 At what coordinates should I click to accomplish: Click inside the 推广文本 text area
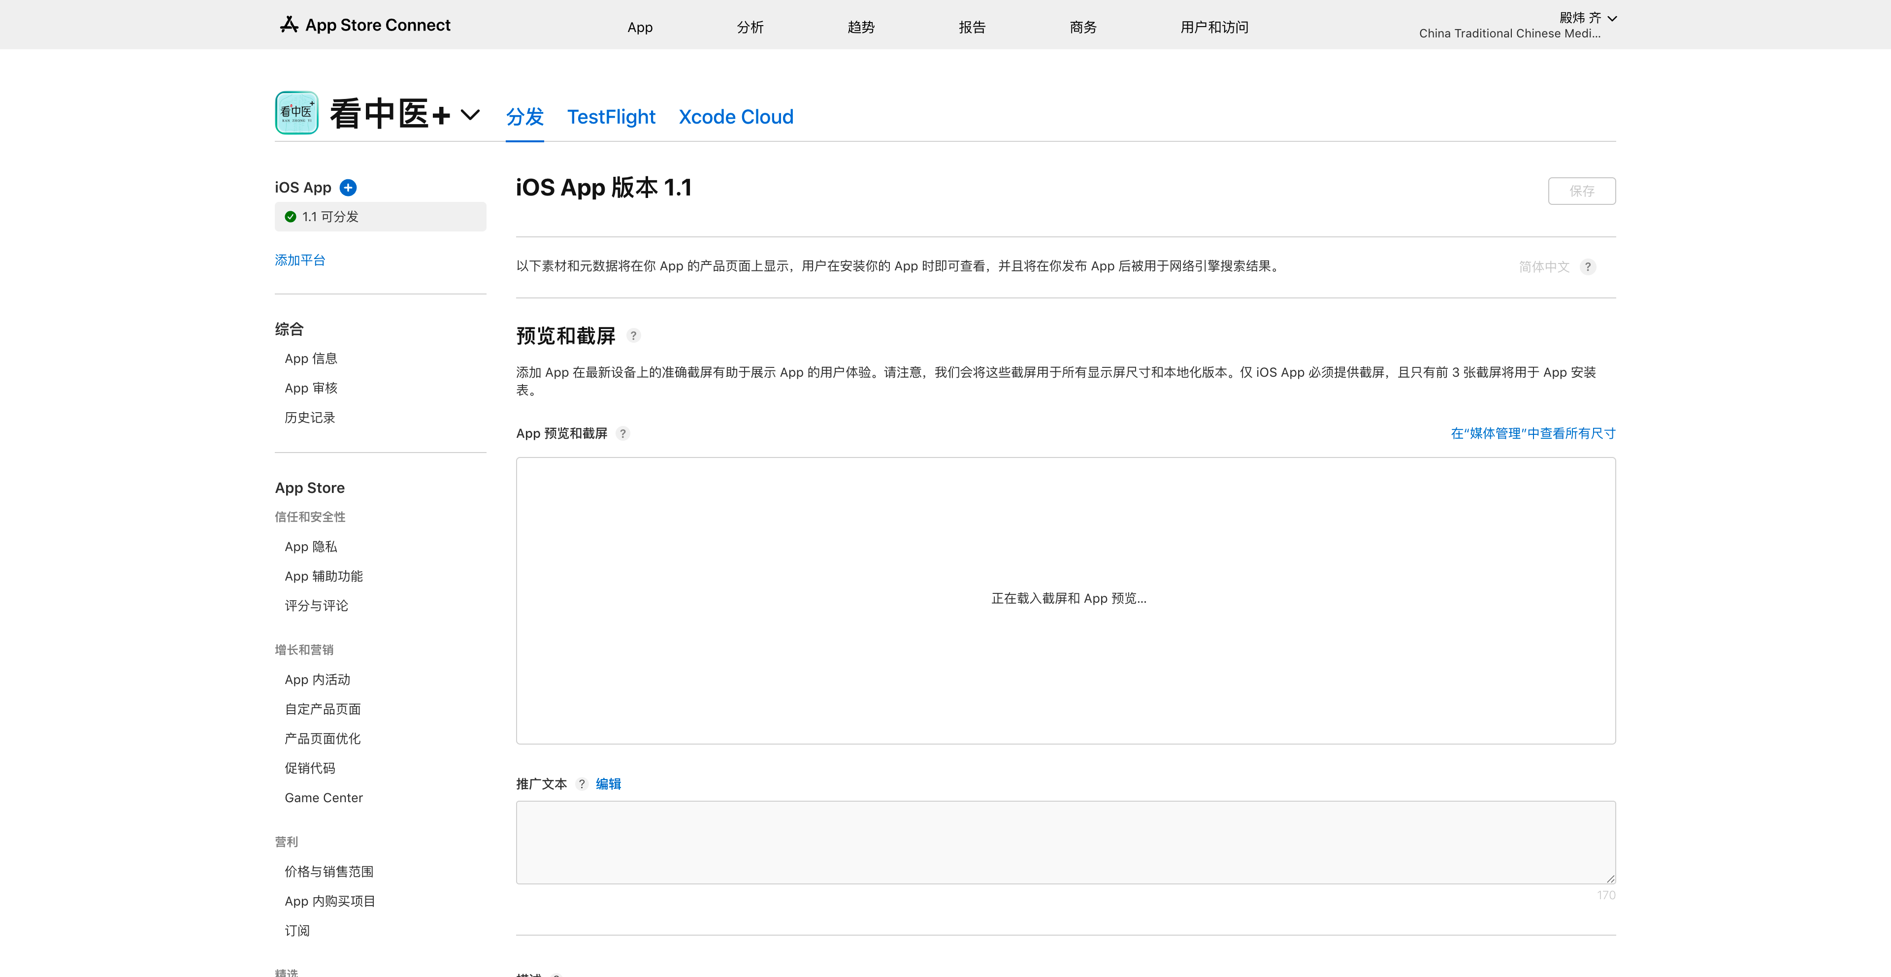(x=1065, y=842)
